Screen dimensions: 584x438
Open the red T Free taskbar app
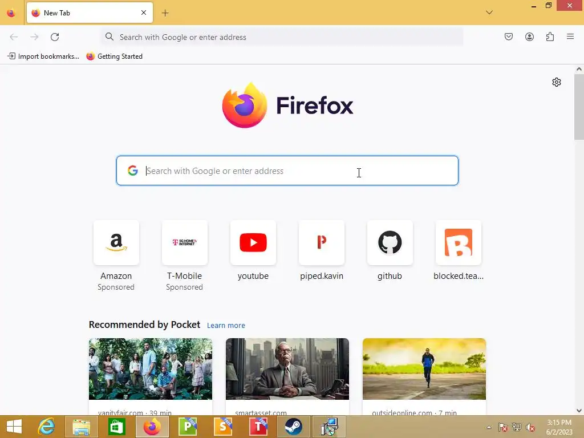258,427
